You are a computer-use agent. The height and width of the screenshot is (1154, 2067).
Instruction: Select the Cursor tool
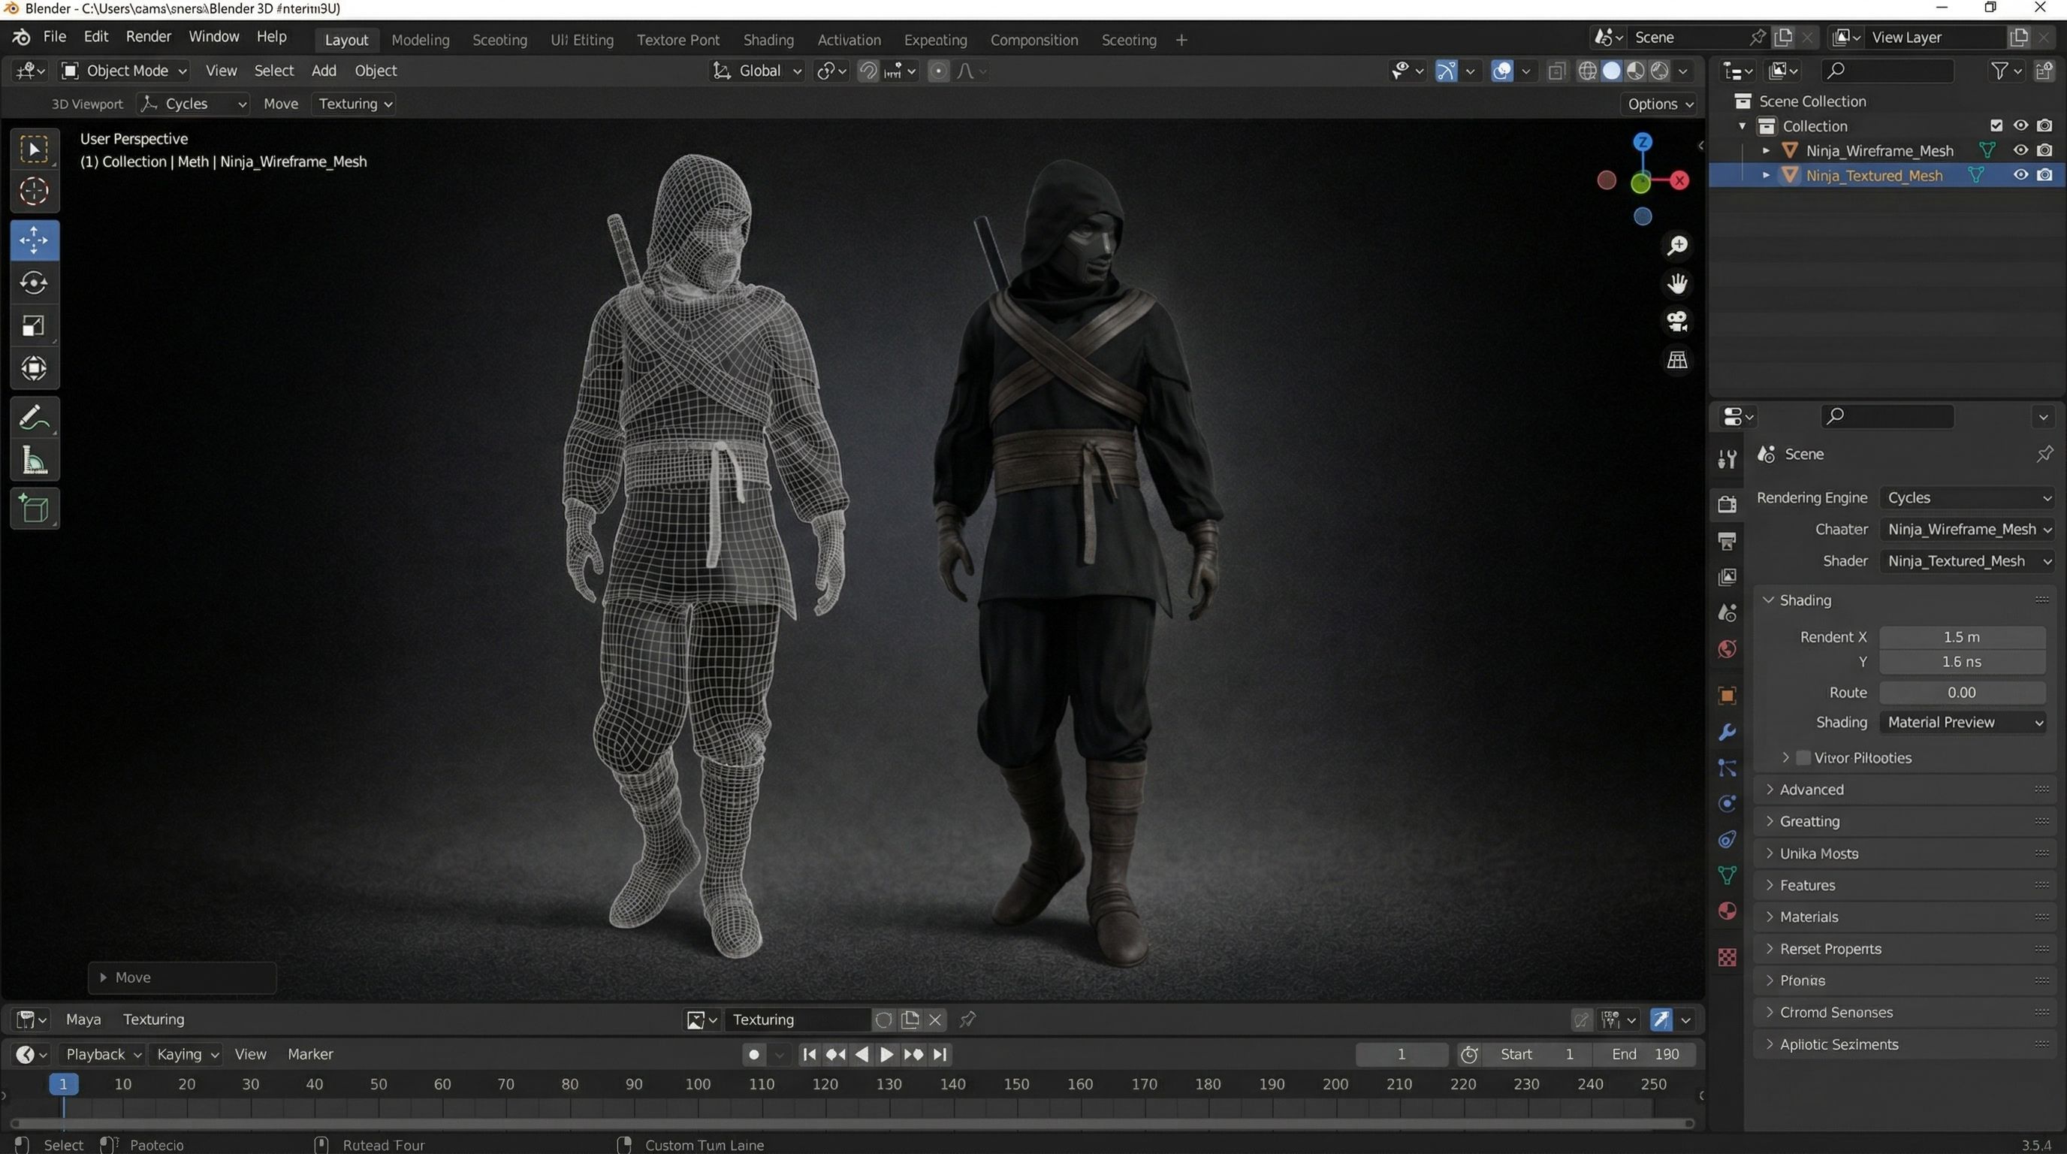[34, 192]
